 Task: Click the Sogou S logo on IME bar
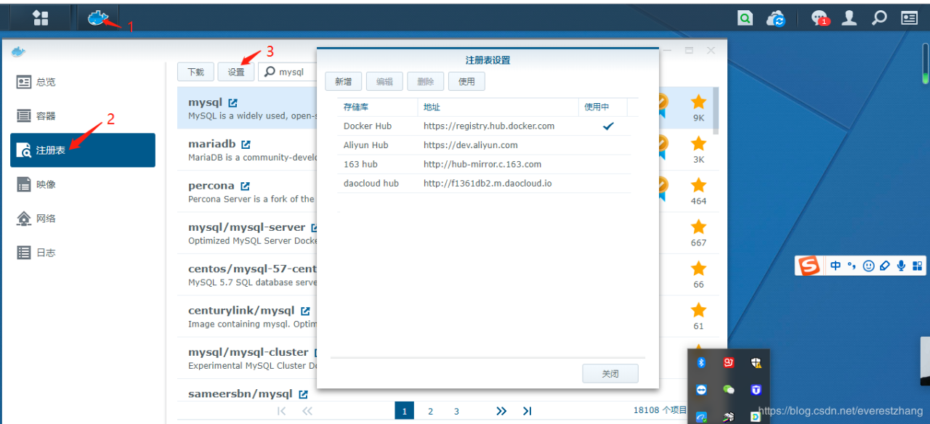809,266
